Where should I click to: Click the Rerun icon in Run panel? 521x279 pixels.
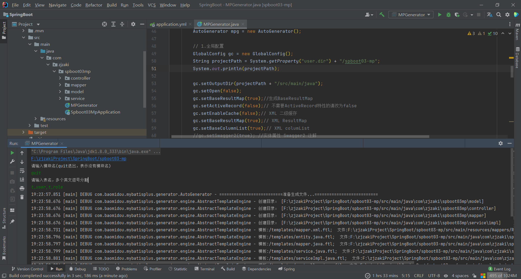(12, 153)
